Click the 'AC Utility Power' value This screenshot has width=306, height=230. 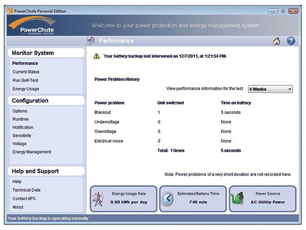[x=267, y=202]
